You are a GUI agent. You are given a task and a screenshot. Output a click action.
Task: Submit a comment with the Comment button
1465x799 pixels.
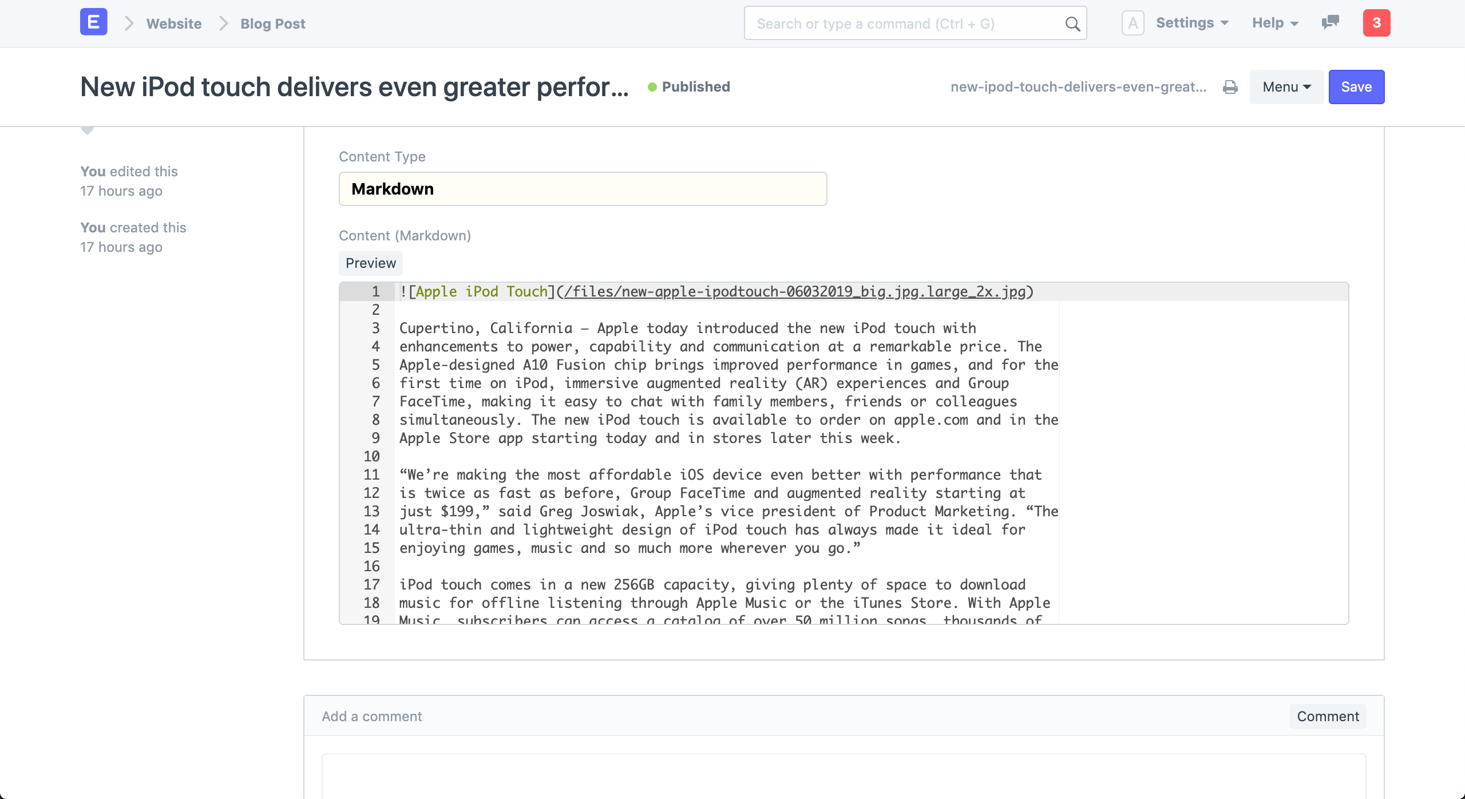1328,716
